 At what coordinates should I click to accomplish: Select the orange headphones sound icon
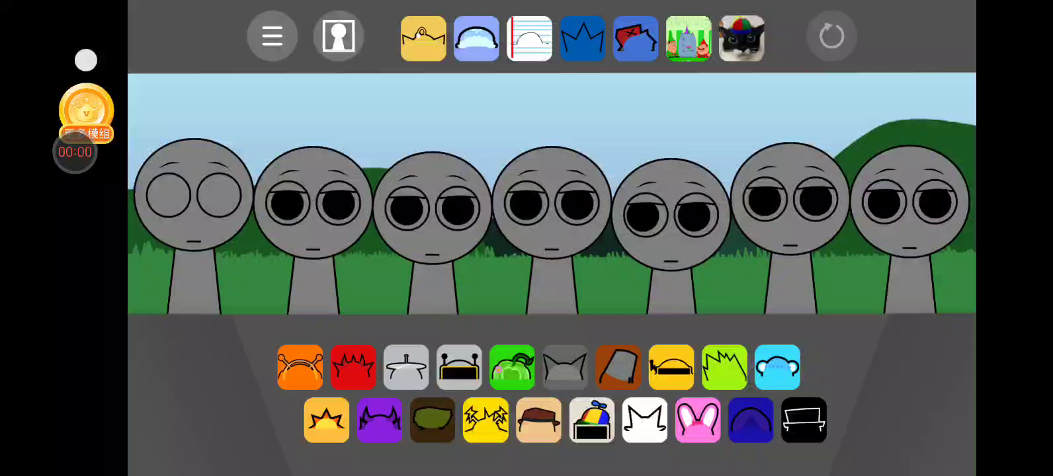click(300, 367)
